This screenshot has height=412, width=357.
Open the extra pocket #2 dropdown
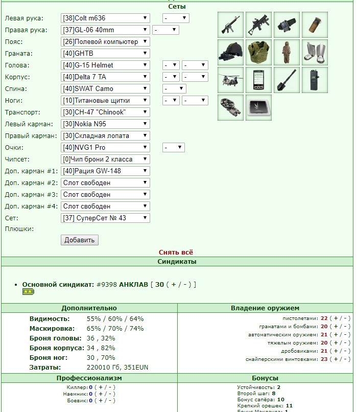pyautogui.click(x=105, y=183)
